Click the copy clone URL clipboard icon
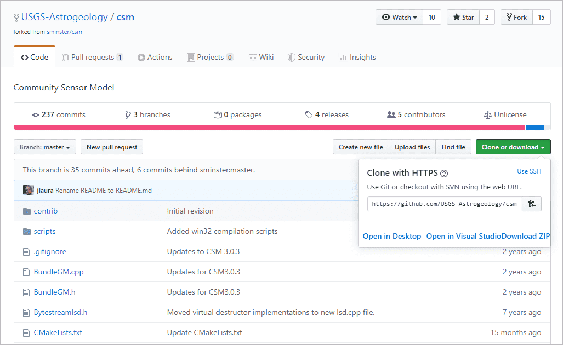Image resolution: width=563 pixels, height=345 pixels. point(531,204)
